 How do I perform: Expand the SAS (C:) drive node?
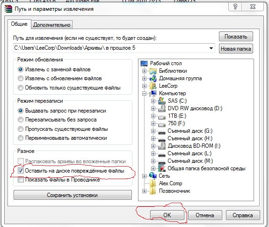pos(153,101)
